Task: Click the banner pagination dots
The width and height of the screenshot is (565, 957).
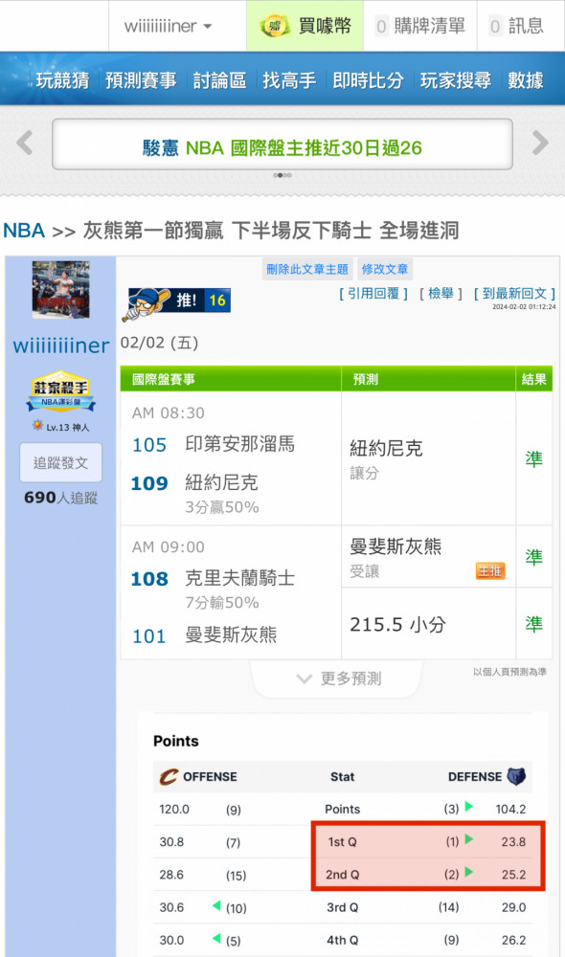Action: coord(282,175)
